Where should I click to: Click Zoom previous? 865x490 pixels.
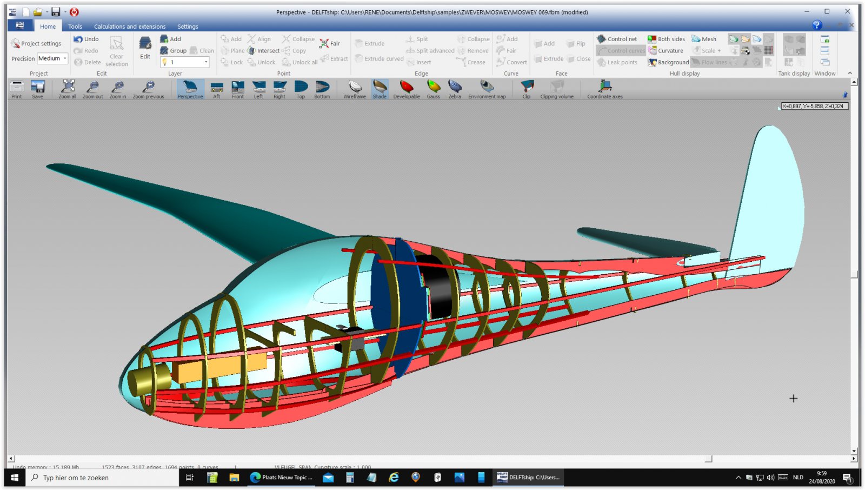148,89
